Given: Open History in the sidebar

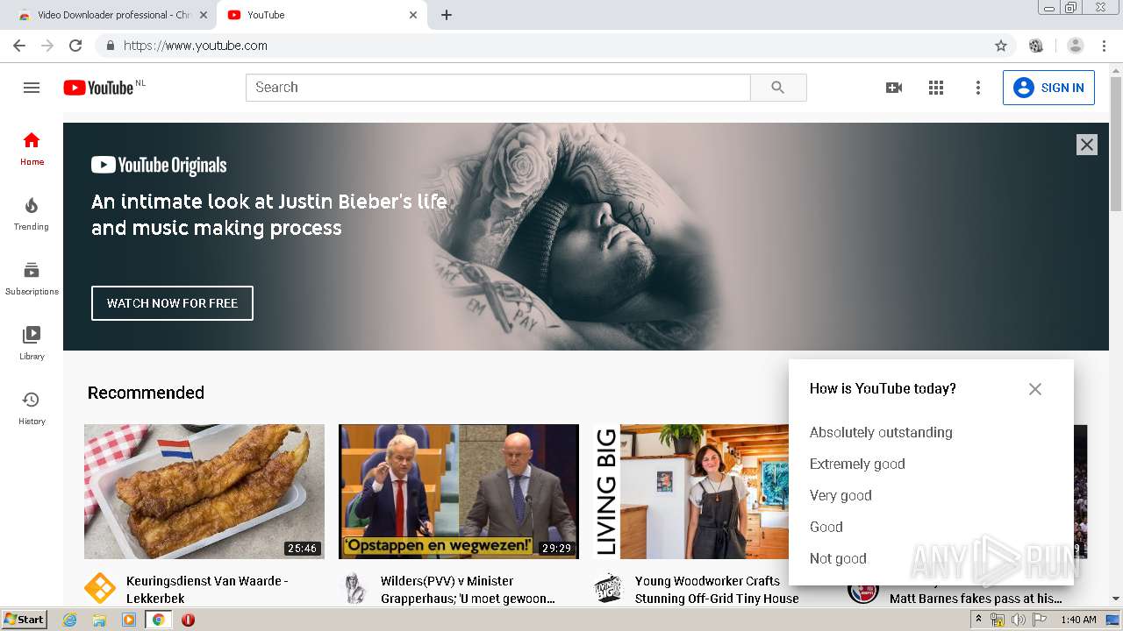Looking at the screenshot, I should tap(32, 408).
